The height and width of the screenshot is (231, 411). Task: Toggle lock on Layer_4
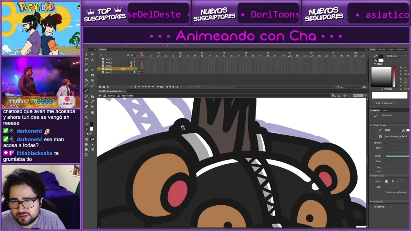[x=131, y=62]
